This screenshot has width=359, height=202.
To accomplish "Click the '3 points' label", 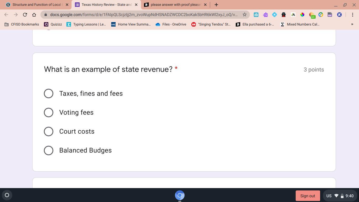I will tap(314, 70).
